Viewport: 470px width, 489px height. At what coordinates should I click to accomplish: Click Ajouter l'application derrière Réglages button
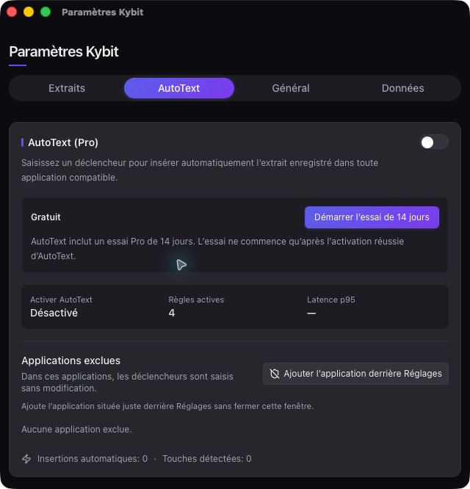(x=355, y=374)
